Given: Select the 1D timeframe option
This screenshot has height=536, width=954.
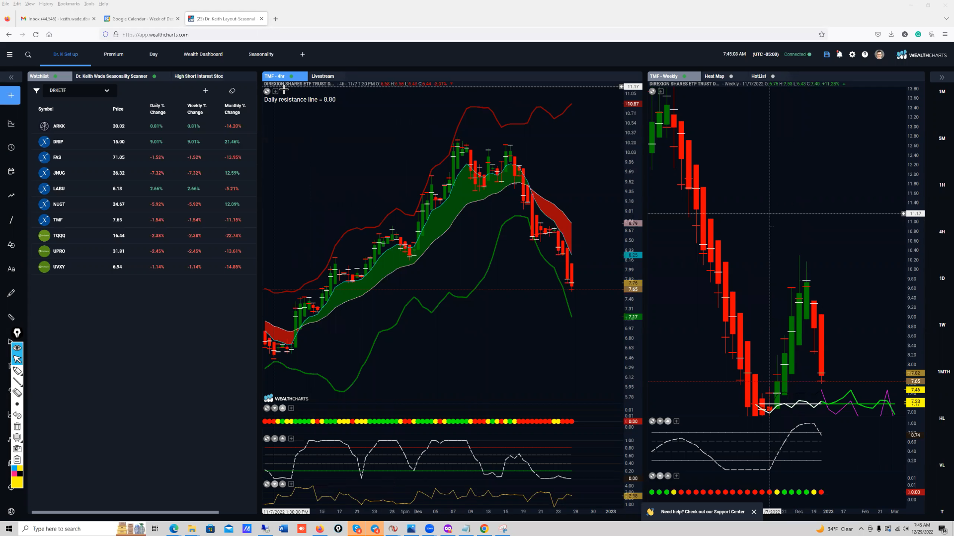Looking at the screenshot, I should point(942,278).
